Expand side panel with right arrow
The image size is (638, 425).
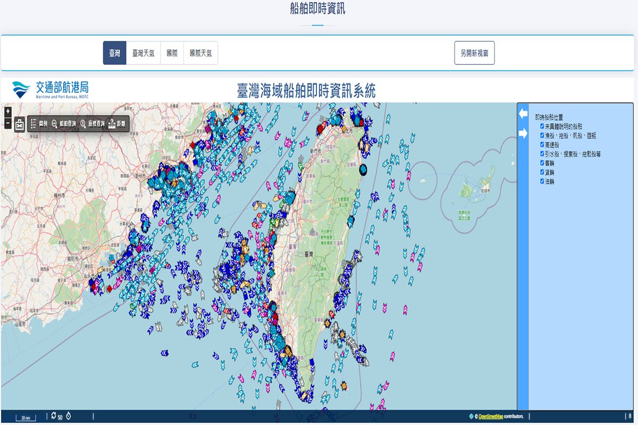pos(523,133)
